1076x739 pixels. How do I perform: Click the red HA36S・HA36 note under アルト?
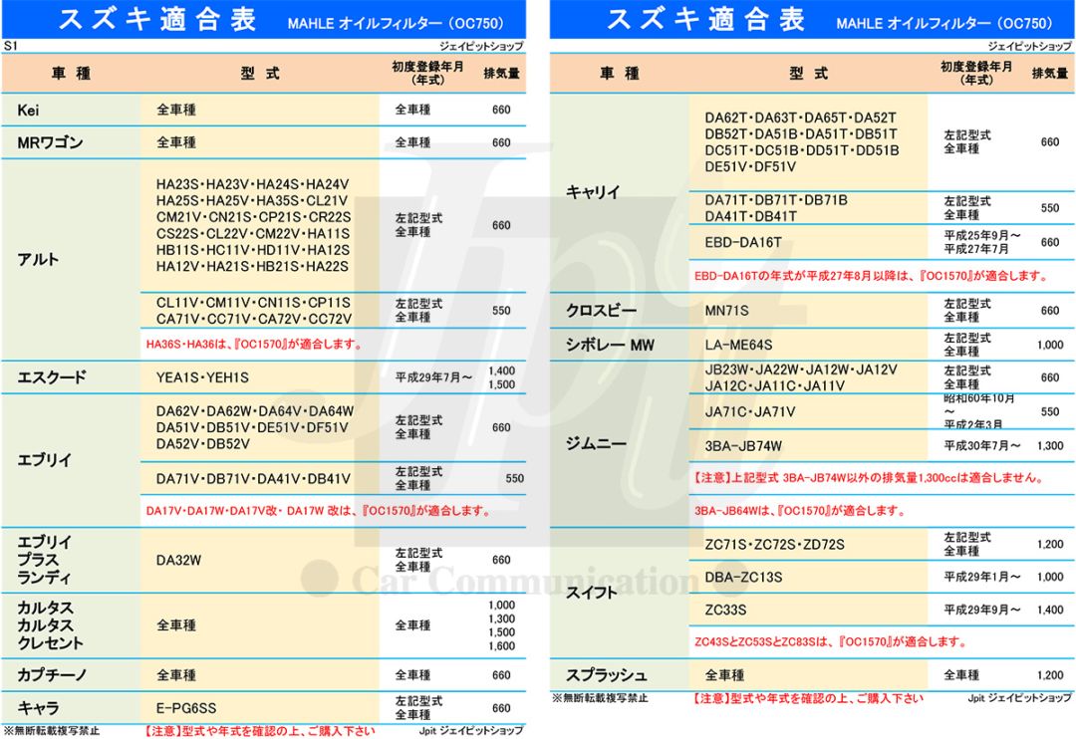tap(253, 345)
